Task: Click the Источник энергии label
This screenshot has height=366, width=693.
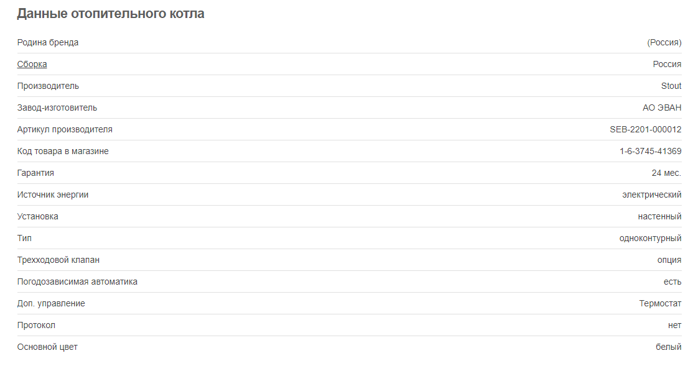Action: [x=53, y=194]
